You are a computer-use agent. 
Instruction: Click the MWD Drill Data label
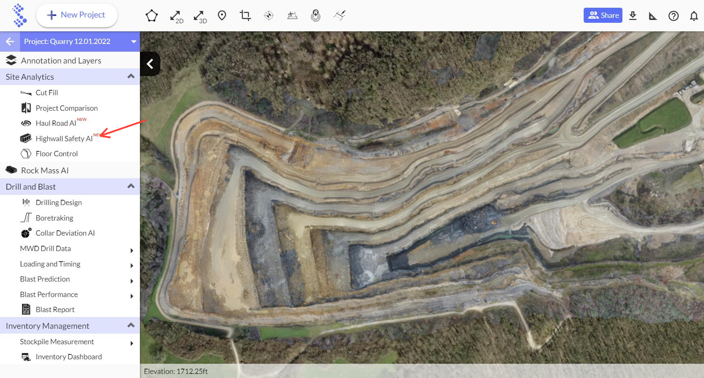(x=45, y=249)
